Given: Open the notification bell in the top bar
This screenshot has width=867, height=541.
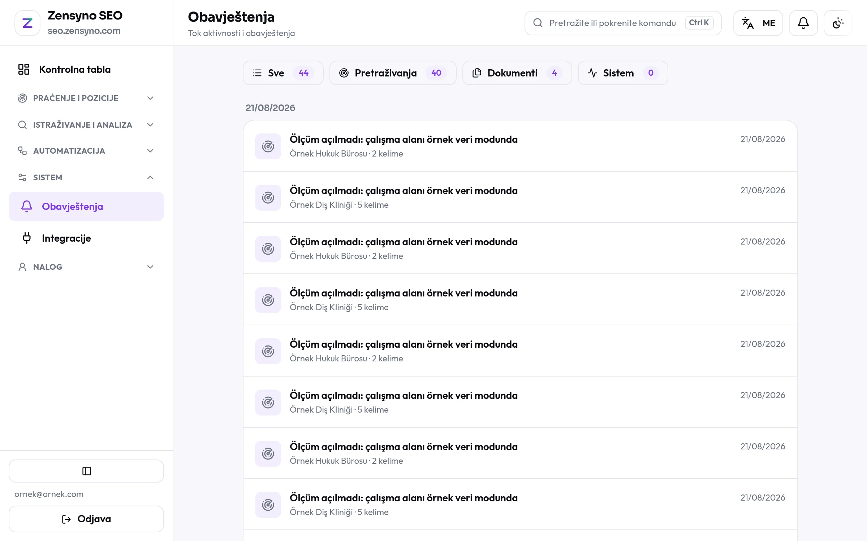Looking at the screenshot, I should coord(803,23).
